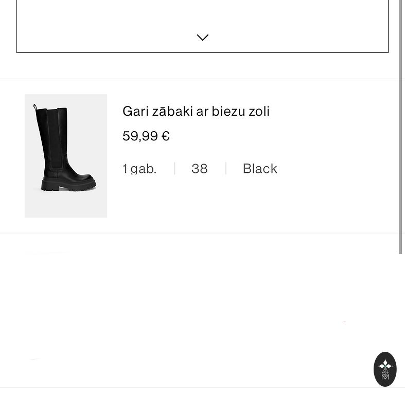Open the 'Gari zābaki ar biezu zoli' product
Viewport: 405px width, 395px height.
[196, 111]
